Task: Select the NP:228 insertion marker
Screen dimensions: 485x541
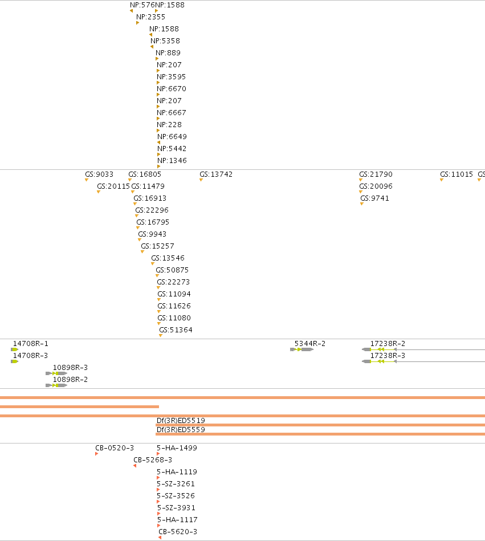Action: tap(158, 131)
